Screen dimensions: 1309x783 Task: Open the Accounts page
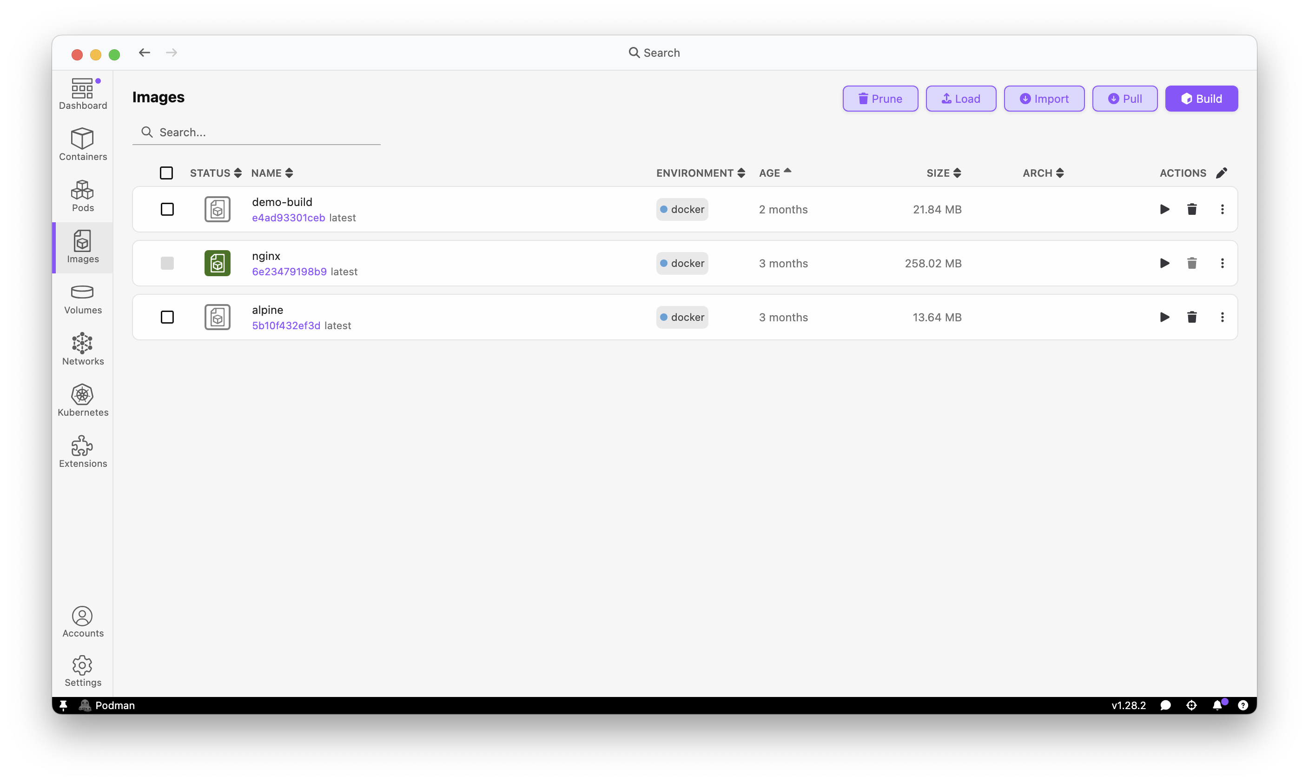(x=83, y=622)
